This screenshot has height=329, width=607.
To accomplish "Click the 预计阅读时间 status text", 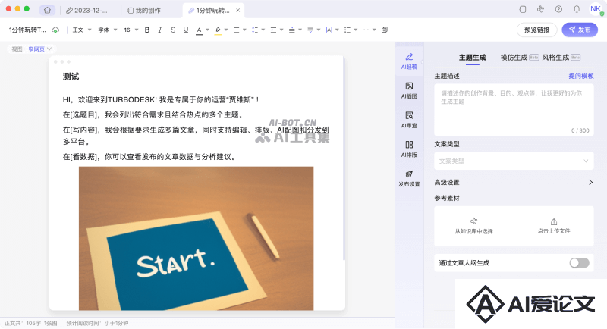I will click(x=97, y=323).
